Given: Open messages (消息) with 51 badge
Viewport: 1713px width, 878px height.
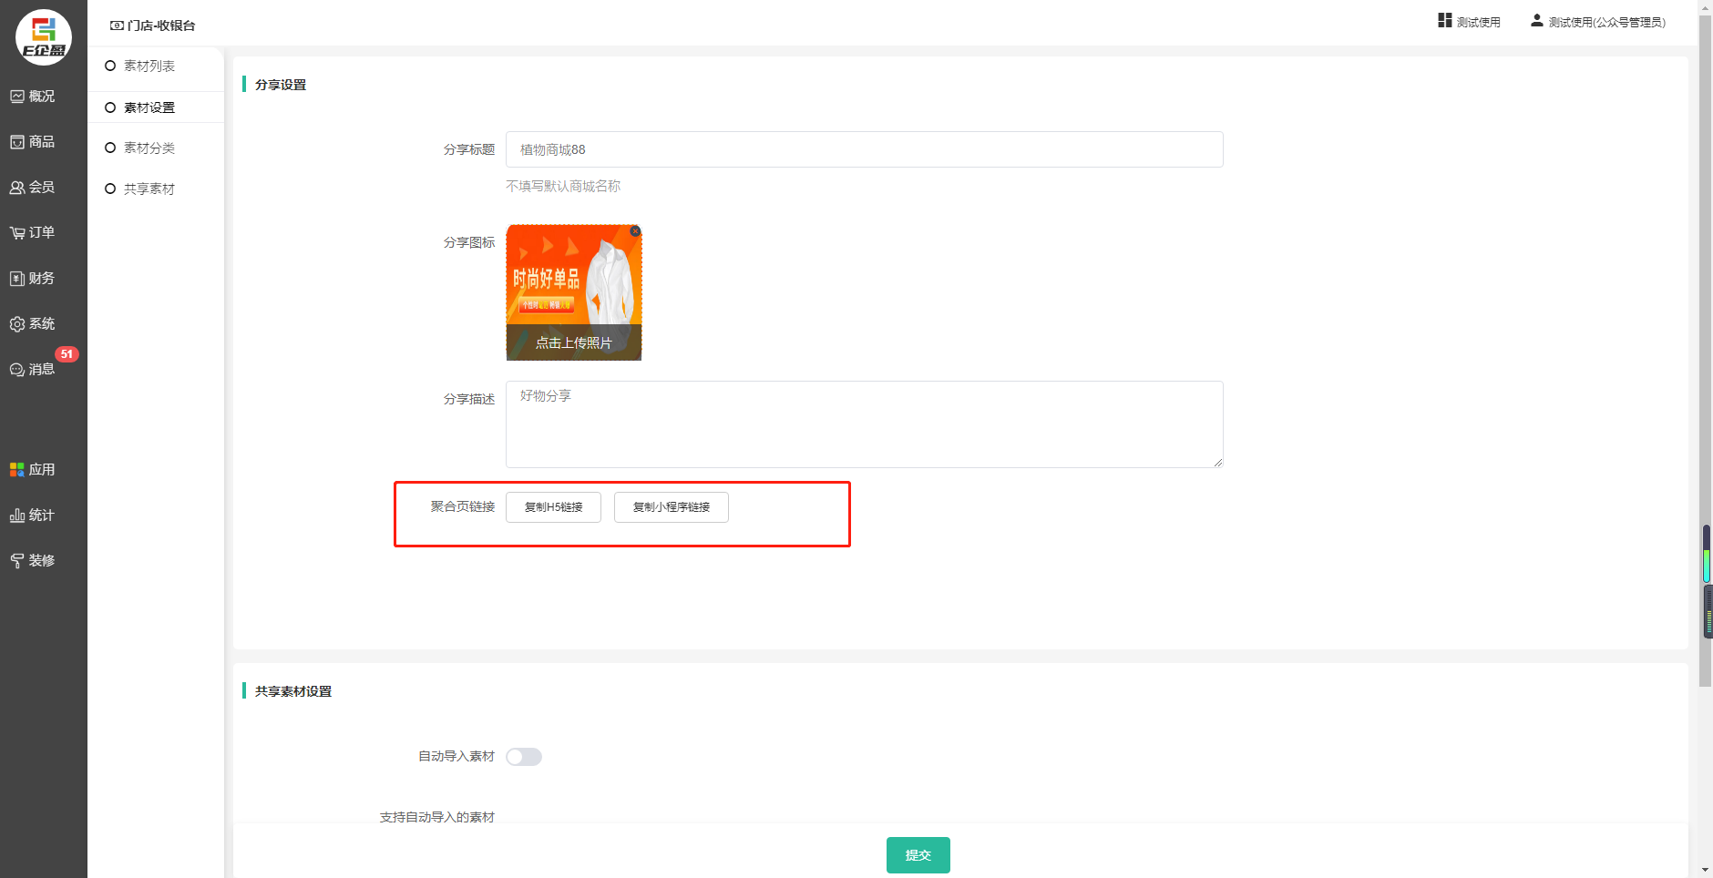Looking at the screenshot, I should (x=17, y=370).
